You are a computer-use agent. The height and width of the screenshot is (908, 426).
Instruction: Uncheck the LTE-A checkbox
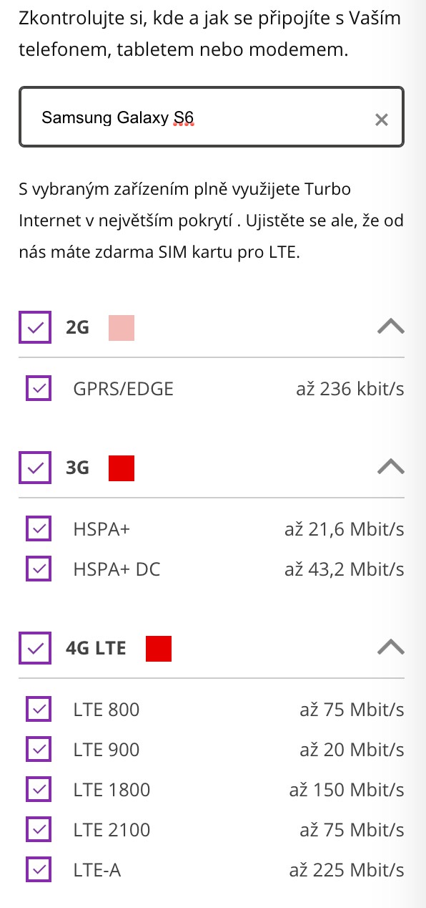pos(39,870)
